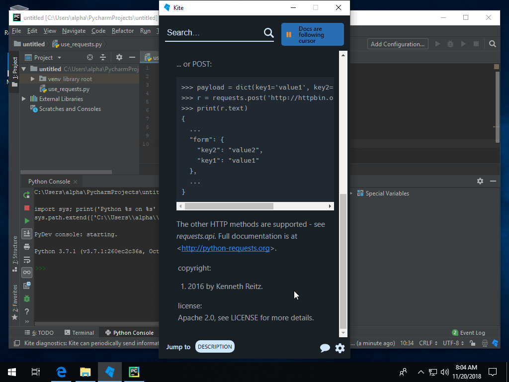Expand the venv library root folder
The width and height of the screenshot is (509, 382).
point(32,79)
